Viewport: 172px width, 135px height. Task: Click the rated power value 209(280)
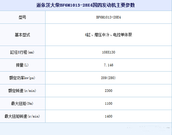[x=108, y=78]
